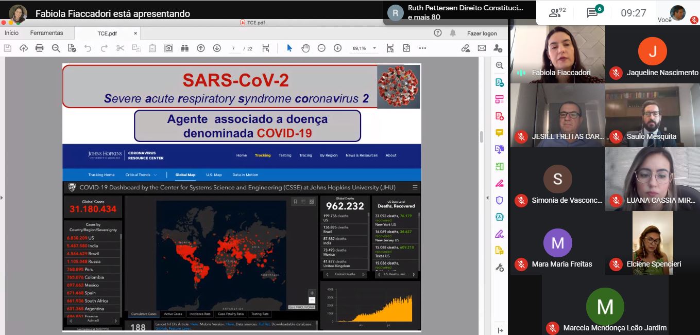Click the Tracking nav link
The height and width of the screenshot is (335, 700).
coord(263,155)
